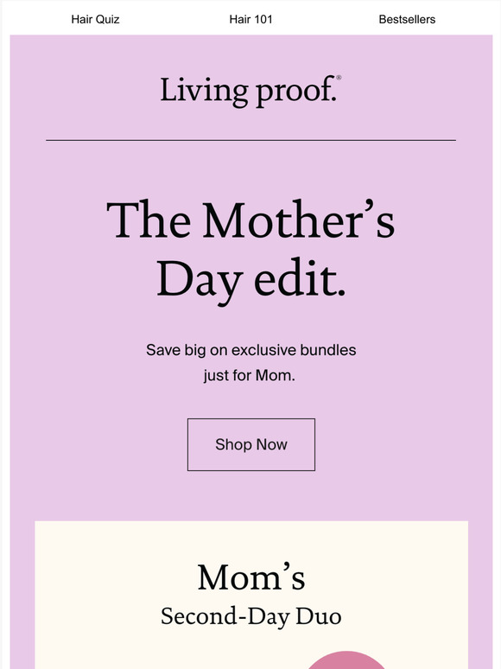This screenshot has height=669, width=501.
Task: Click the Living proof logo
Action: (x=250, y=91)
